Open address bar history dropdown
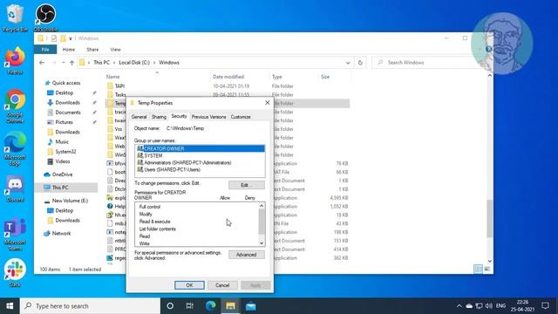Screen dimensions: 558x314 point(348,63)
